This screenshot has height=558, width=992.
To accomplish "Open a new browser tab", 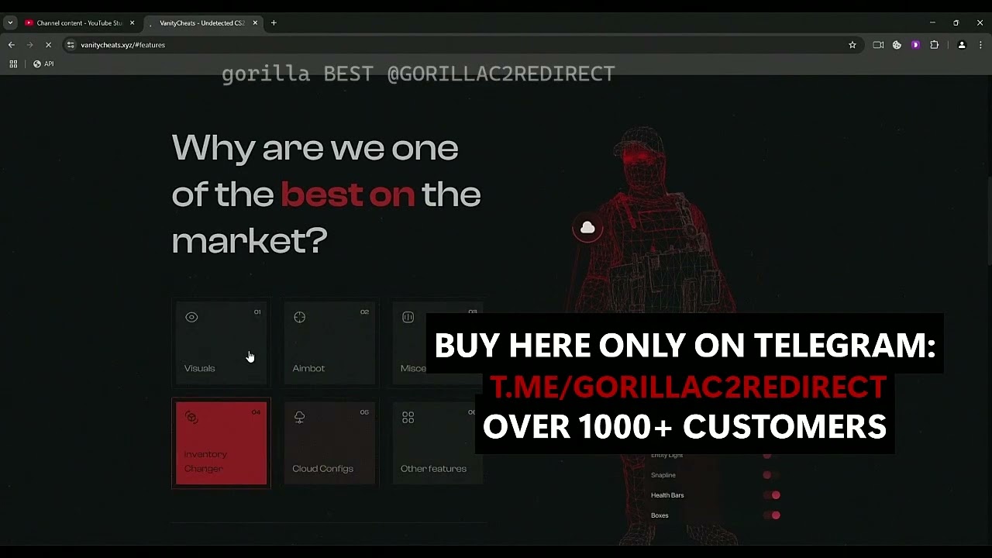I will [274, 23].
